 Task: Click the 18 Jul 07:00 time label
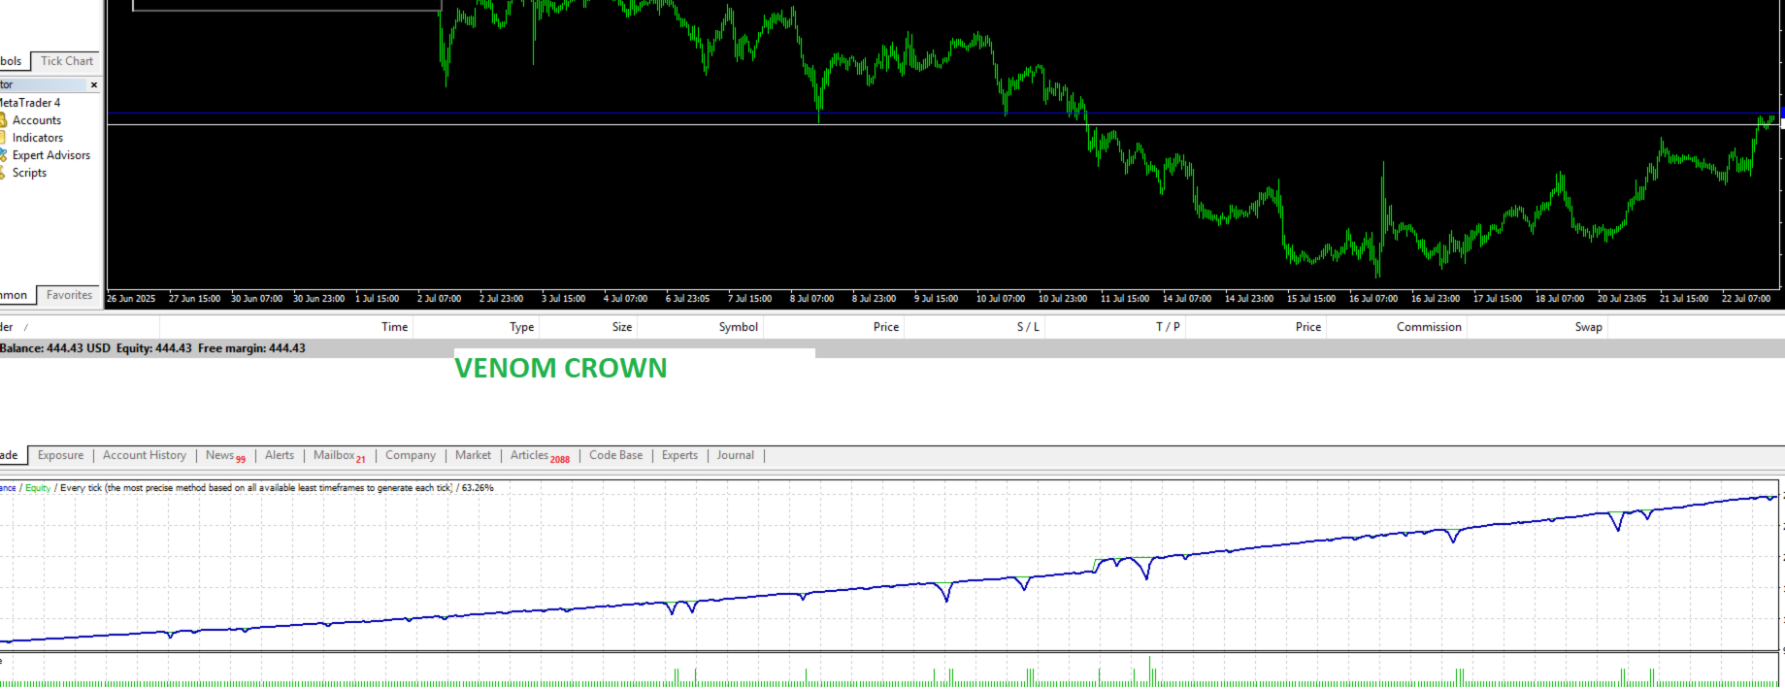point(1560,299)
